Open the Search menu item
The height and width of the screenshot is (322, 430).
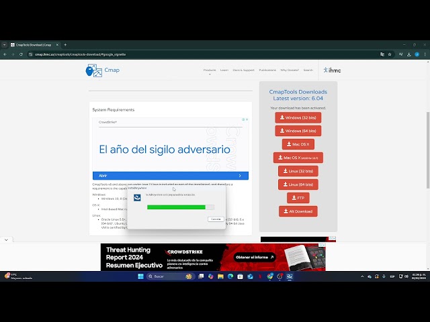[x=308, y=70]
